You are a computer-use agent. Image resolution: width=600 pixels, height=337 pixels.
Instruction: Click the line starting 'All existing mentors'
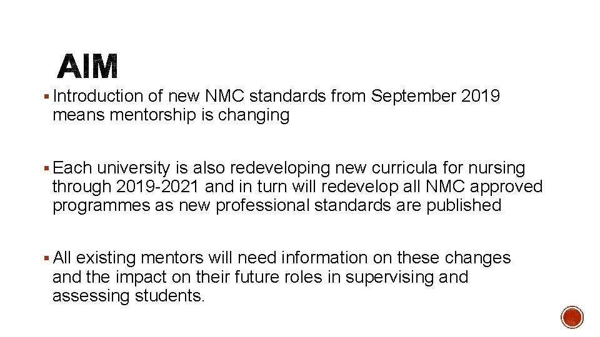[x=282, y=258]
